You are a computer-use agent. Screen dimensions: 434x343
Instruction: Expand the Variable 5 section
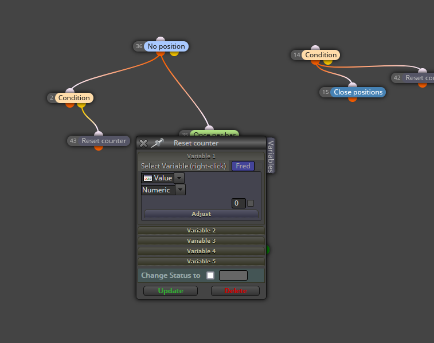[201, 261]
